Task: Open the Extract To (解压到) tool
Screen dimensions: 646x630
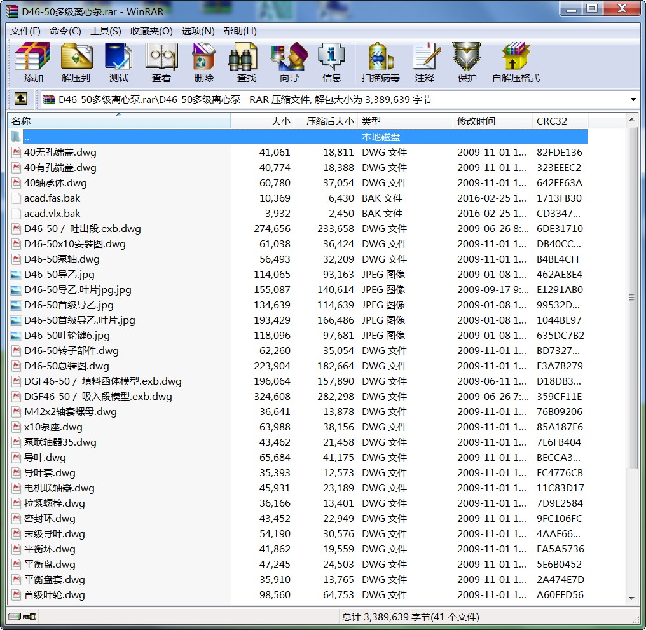Action: (76, 62)
